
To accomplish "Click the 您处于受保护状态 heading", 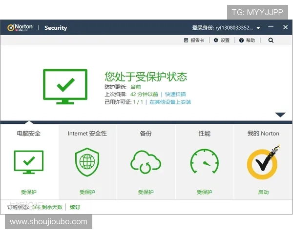I will (x=146, y=77).
